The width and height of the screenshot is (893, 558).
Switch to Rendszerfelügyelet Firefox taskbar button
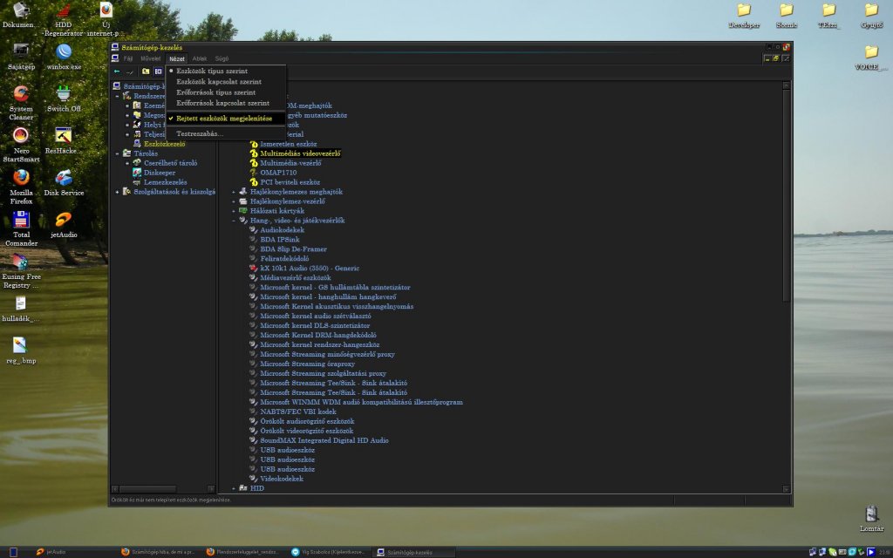pyautogui.click(x=244, y=552)
